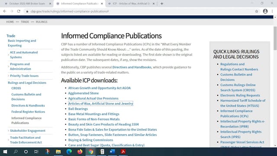Open Bona Fide Sales & Sales for Exportation

pyautogui.click(x=113, y=130)
